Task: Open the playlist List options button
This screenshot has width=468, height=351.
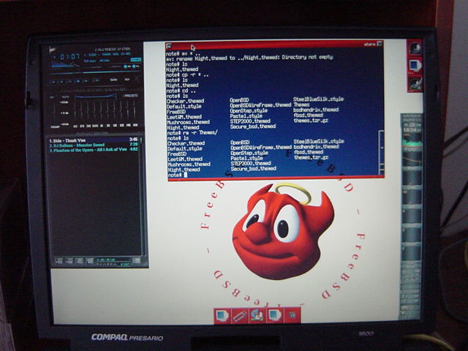Action: coord(136,260)
